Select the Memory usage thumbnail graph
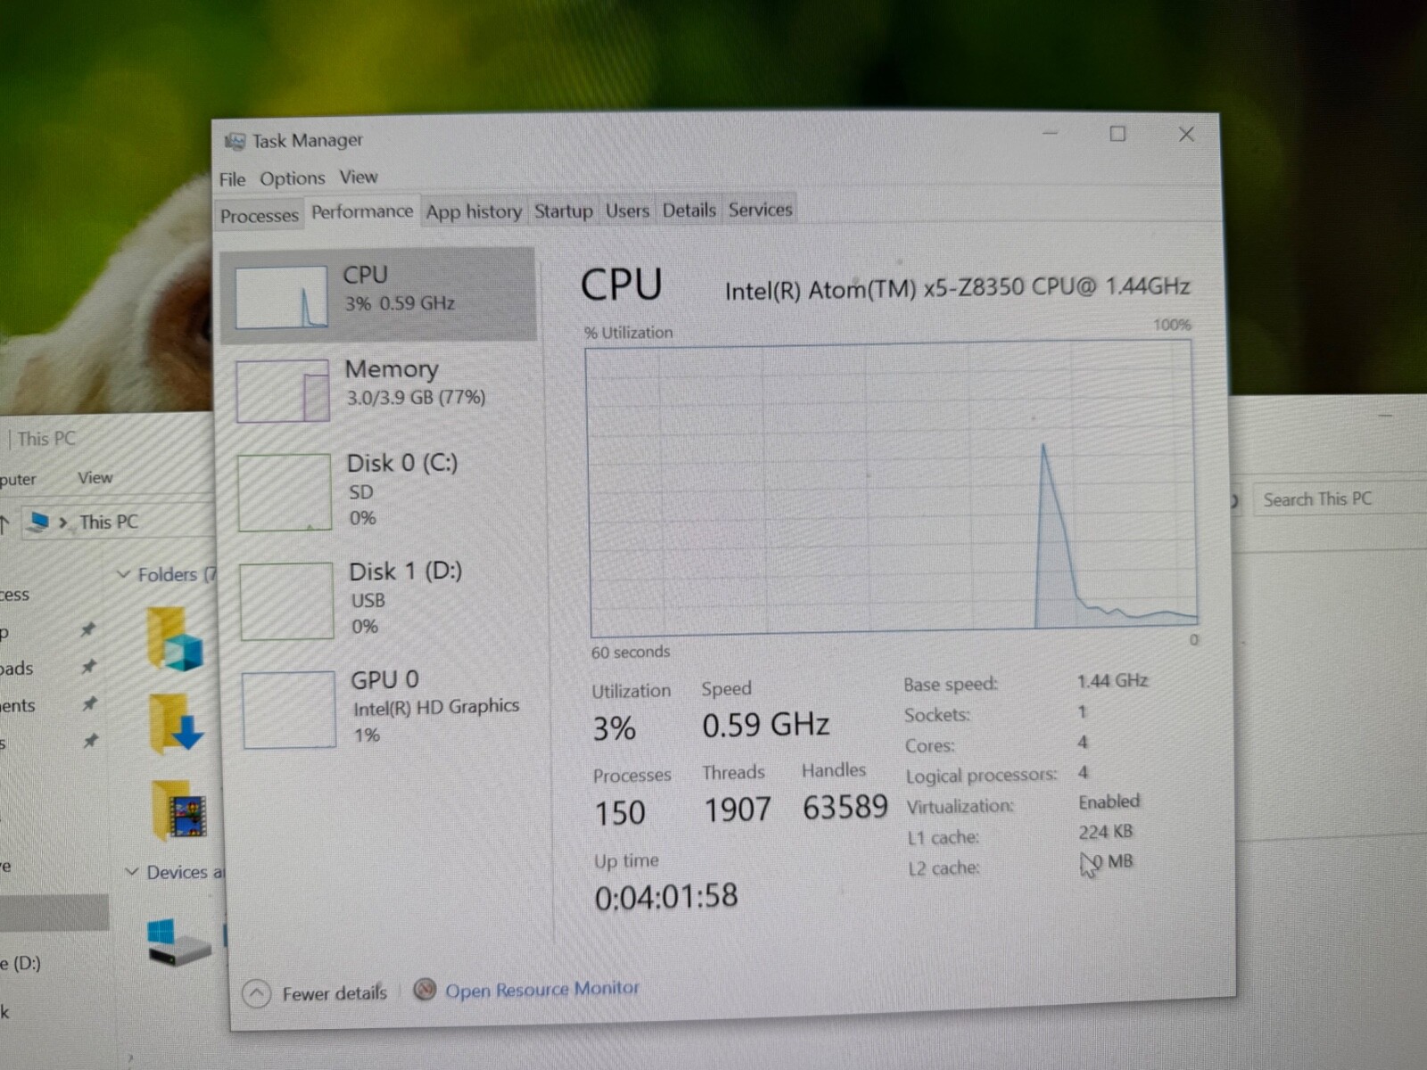Screen dimensions: 1427x1070 point(283,391)
